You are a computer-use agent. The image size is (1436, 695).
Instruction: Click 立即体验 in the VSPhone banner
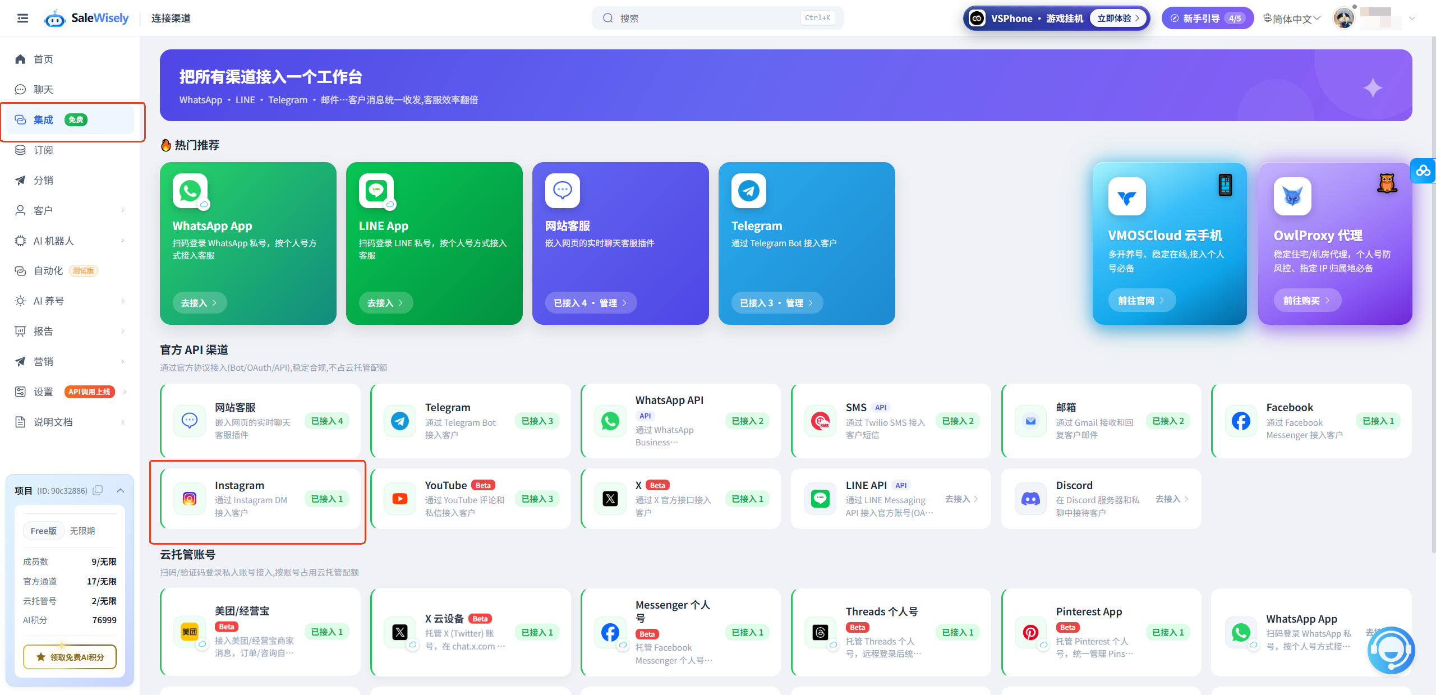click(1119, 19)
